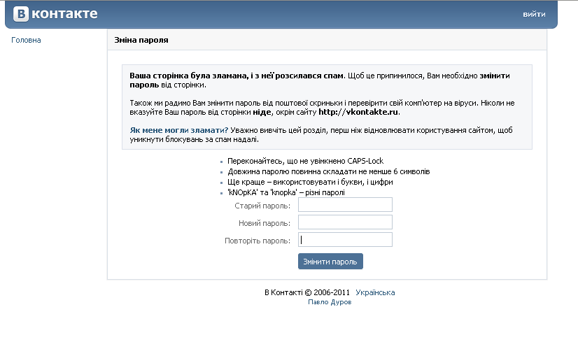The image size is (578, 342).
Task: Change language via Українська link
Action: click(x=375, y=292)
